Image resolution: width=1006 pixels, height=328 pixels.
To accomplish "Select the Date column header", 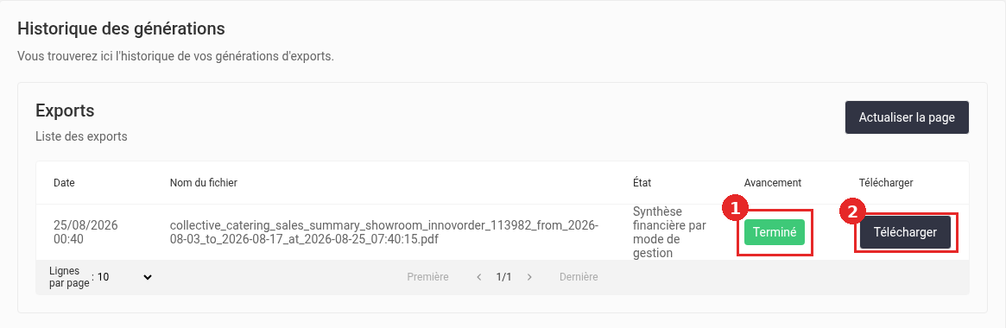I will 64,183.
